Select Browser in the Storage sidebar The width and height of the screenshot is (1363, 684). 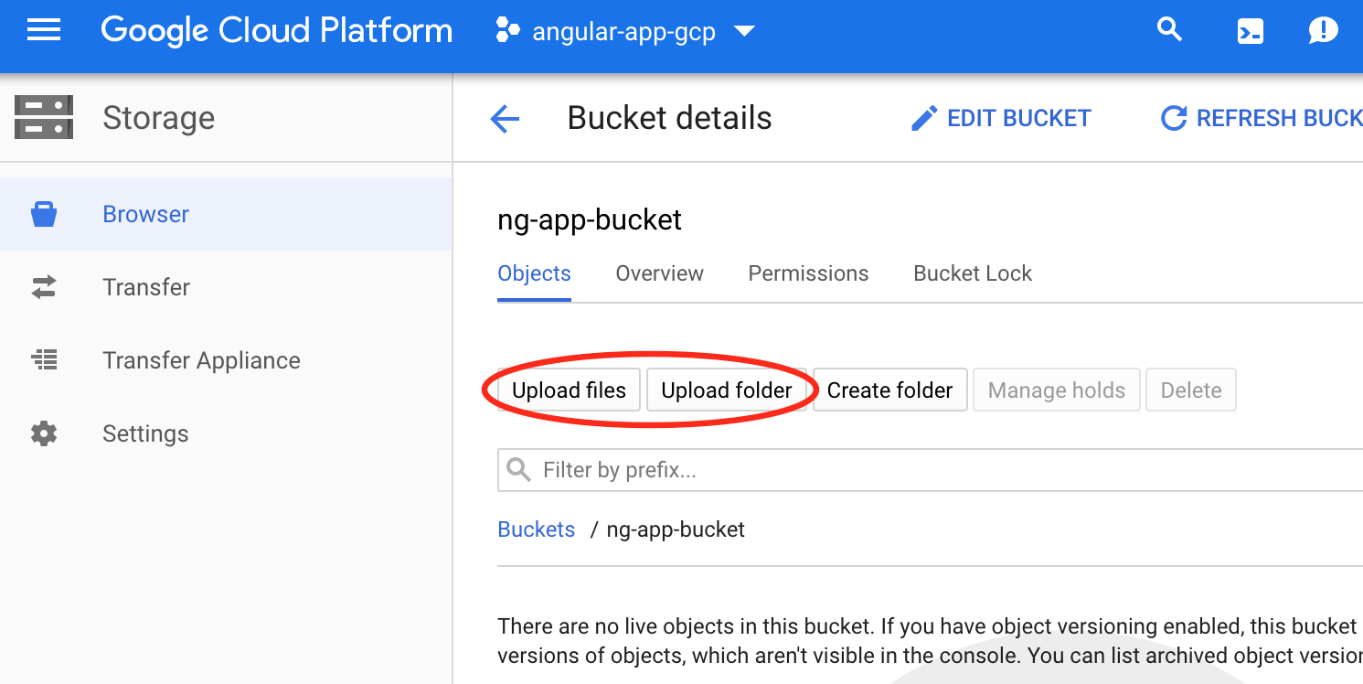(x=145, y=214)
